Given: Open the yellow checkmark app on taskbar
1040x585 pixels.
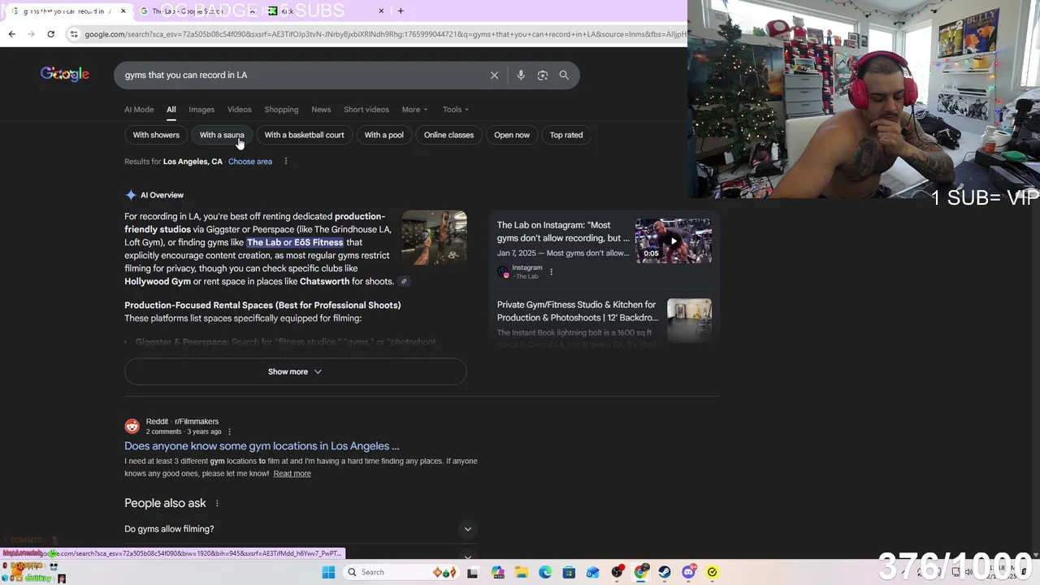Looking at the screenshot, I should point(713,572).
